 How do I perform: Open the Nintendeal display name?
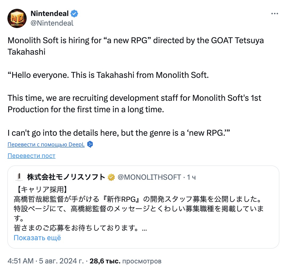point(50,13)
